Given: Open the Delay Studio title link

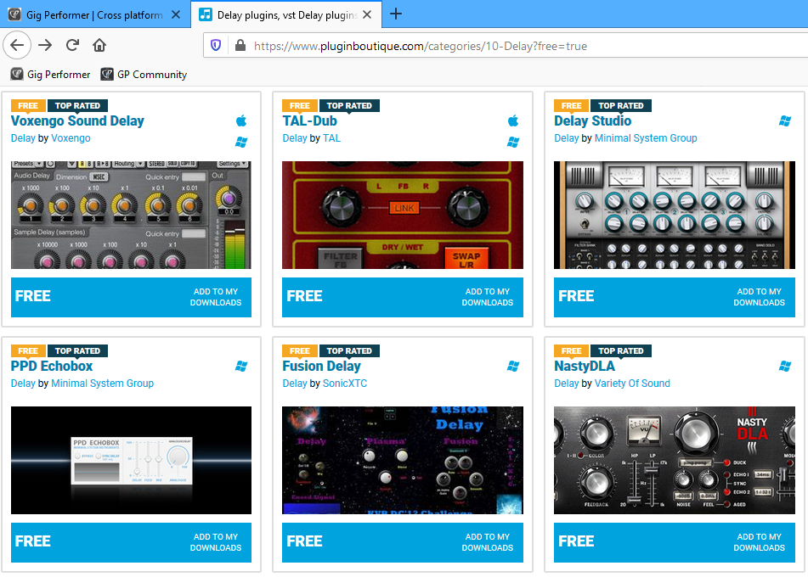Looking at the screenshot, I should coord(592,121).
